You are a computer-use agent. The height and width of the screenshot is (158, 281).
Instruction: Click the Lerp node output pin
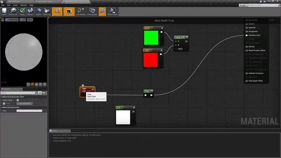tap(186, 41)
